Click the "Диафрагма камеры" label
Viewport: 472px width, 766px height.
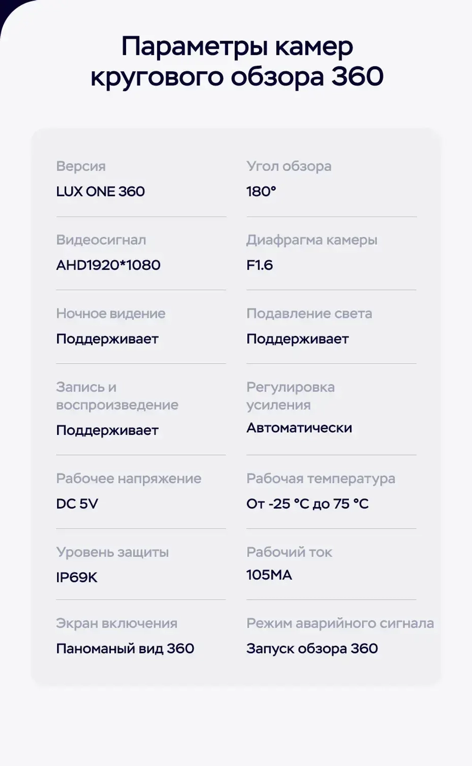coord(312,240)
